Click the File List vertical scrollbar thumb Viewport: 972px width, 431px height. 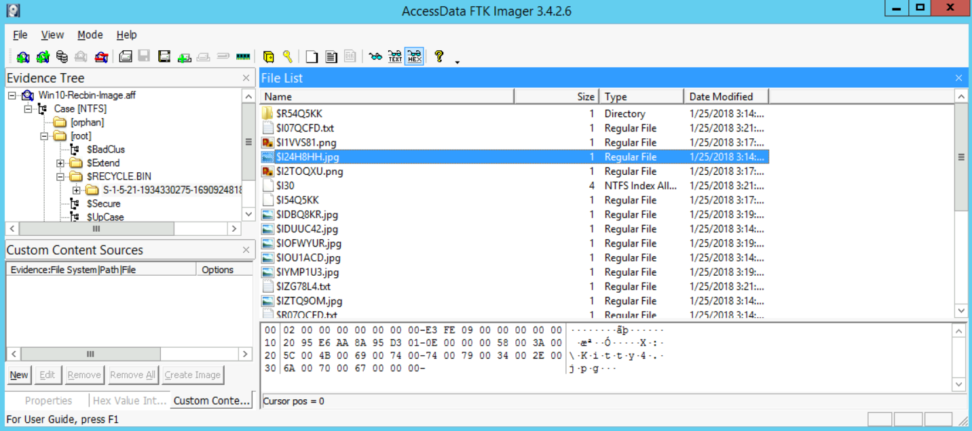[x=961, y=157]
